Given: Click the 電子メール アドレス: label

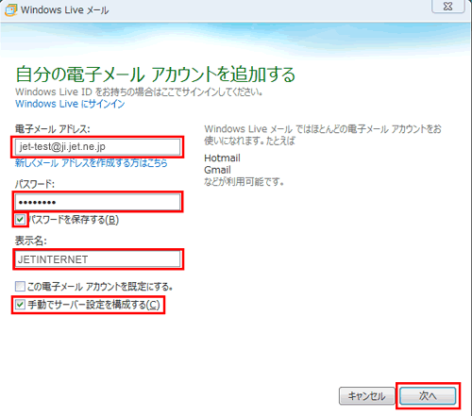Looking at the screenshot, I should pyautogui.click(x=53, y=129).
